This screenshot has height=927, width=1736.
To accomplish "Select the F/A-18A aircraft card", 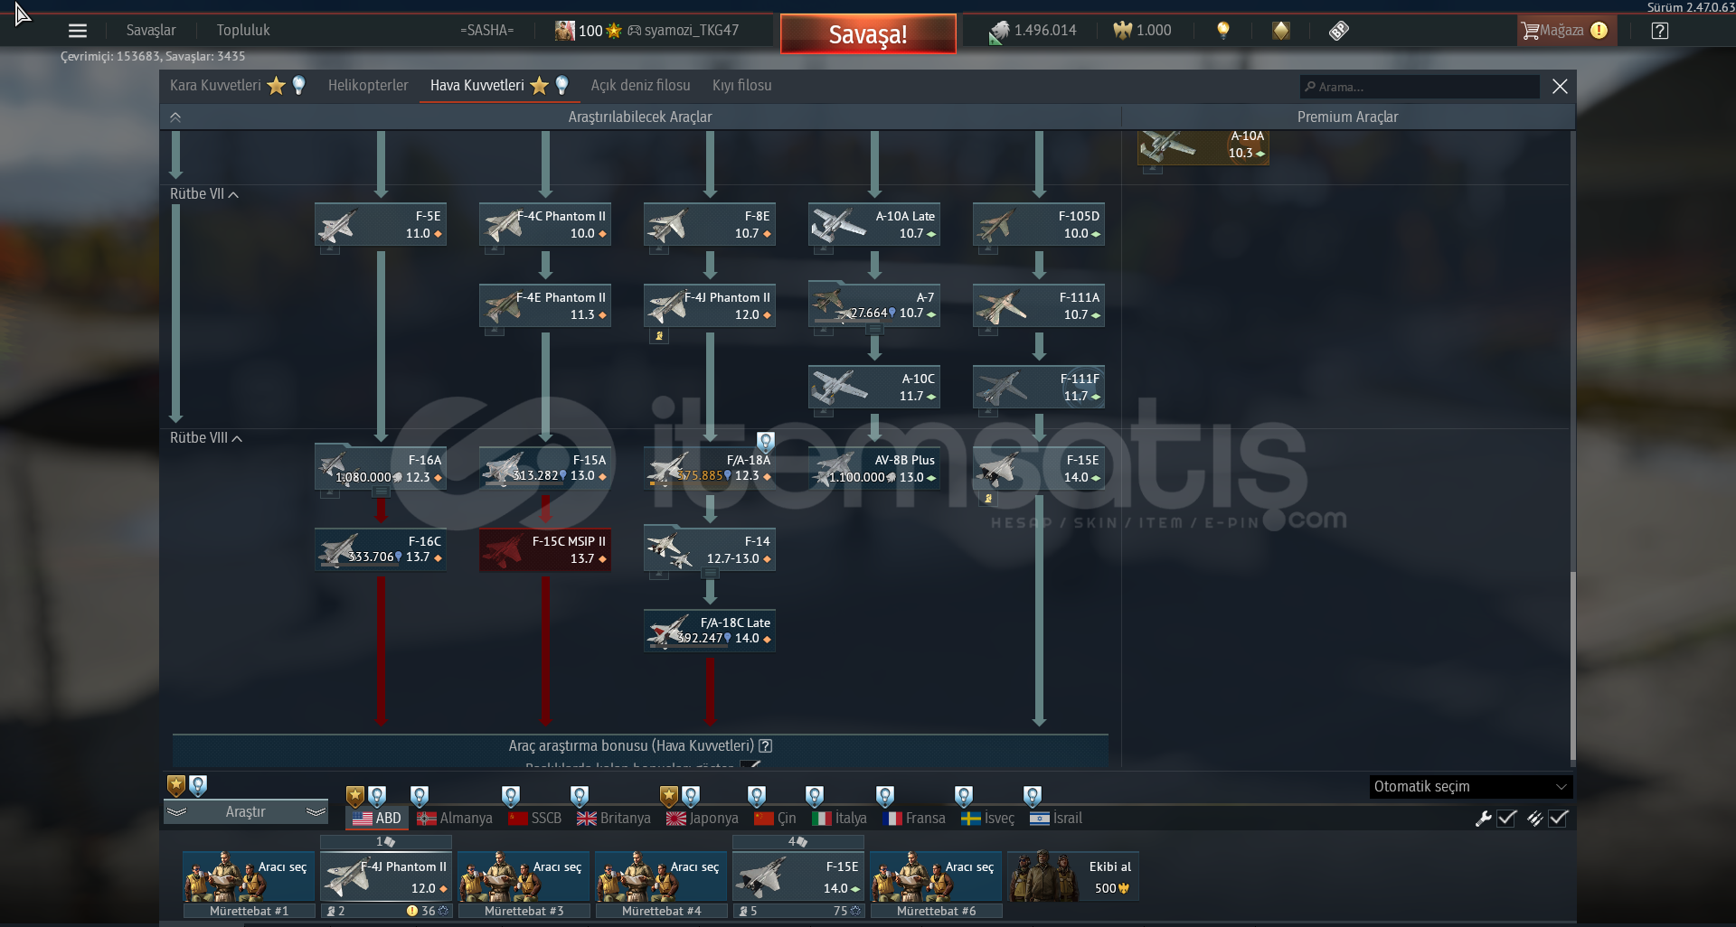I will [x=710, y=469].
